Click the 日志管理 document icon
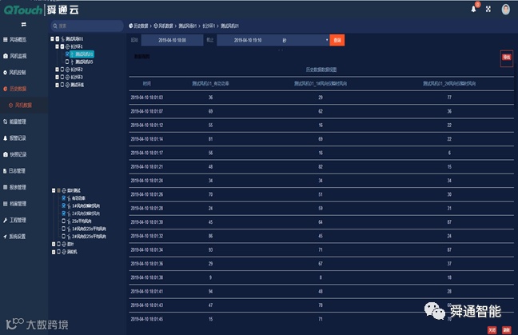The width and height of the screenshot is (518, 335). click(x=5, y=171)
